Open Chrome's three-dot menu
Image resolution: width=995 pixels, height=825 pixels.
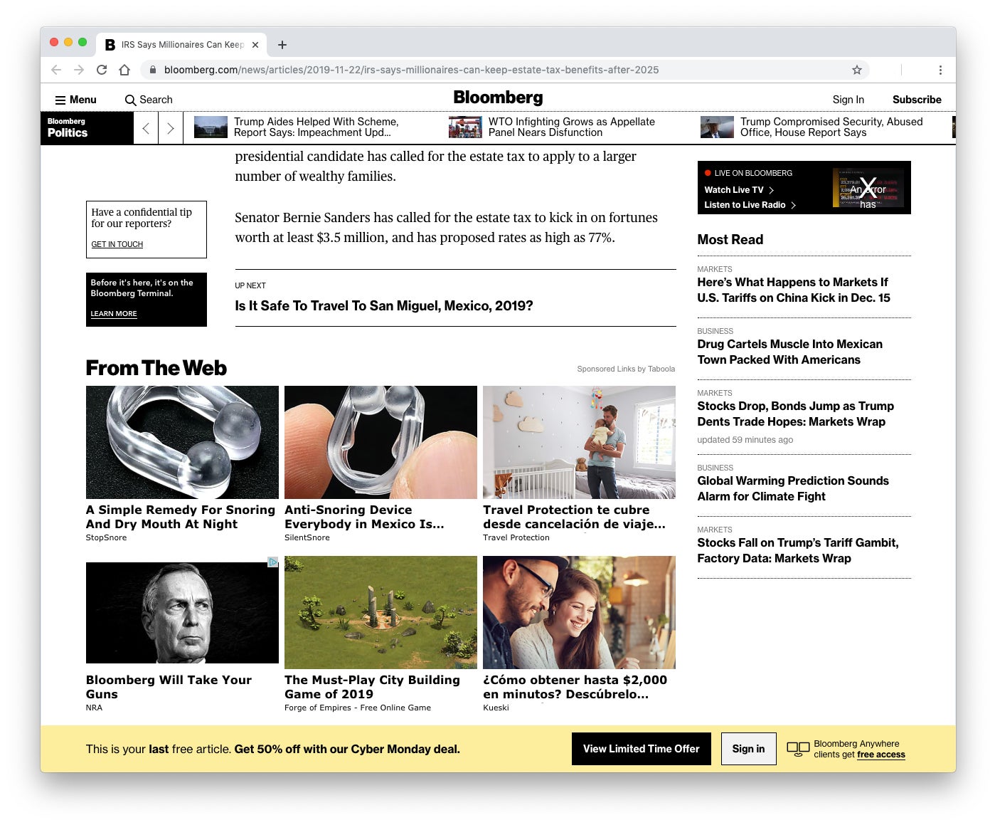(x=940, y=70)
